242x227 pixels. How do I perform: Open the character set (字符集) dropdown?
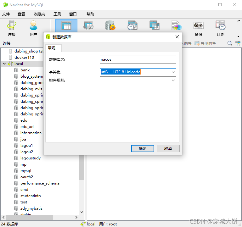click(173, 72)
